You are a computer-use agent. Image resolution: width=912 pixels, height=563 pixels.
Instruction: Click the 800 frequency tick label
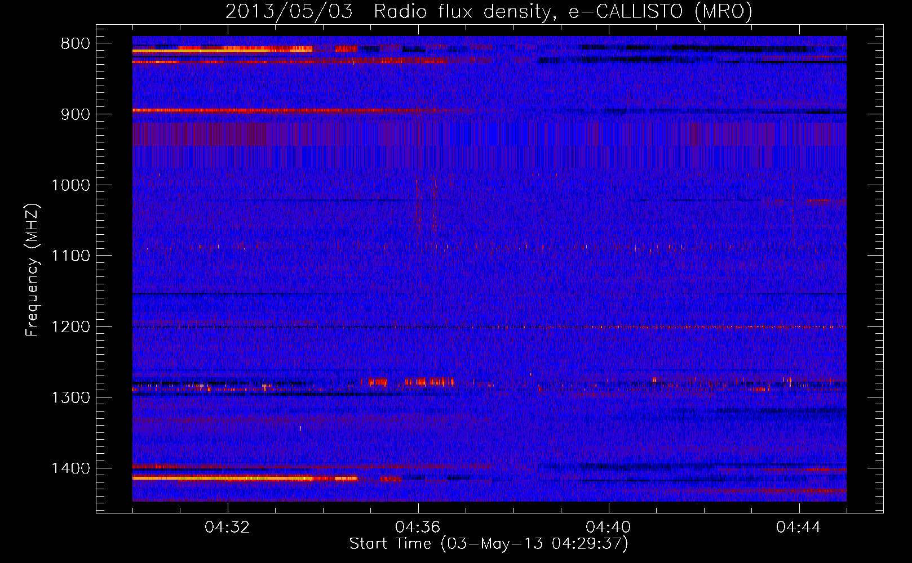[x=76, y=44]
